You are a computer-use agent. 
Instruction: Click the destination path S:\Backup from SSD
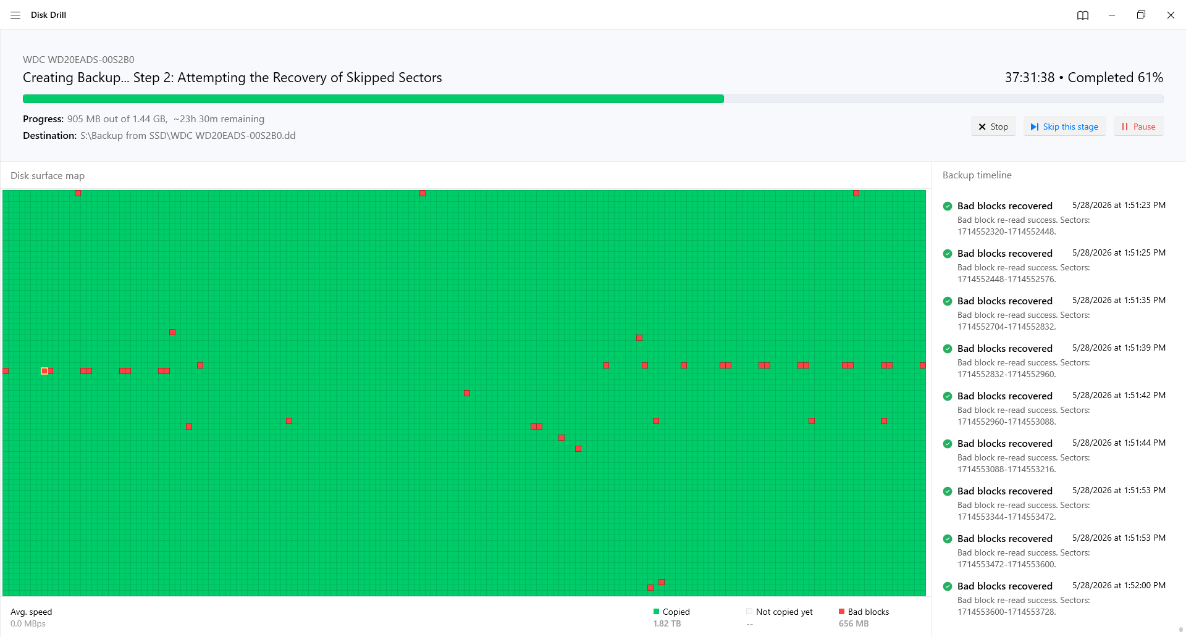click(188, 136)
